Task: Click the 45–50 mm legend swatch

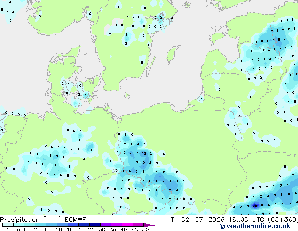Action: pyautogui.click(x=138, y=225)
